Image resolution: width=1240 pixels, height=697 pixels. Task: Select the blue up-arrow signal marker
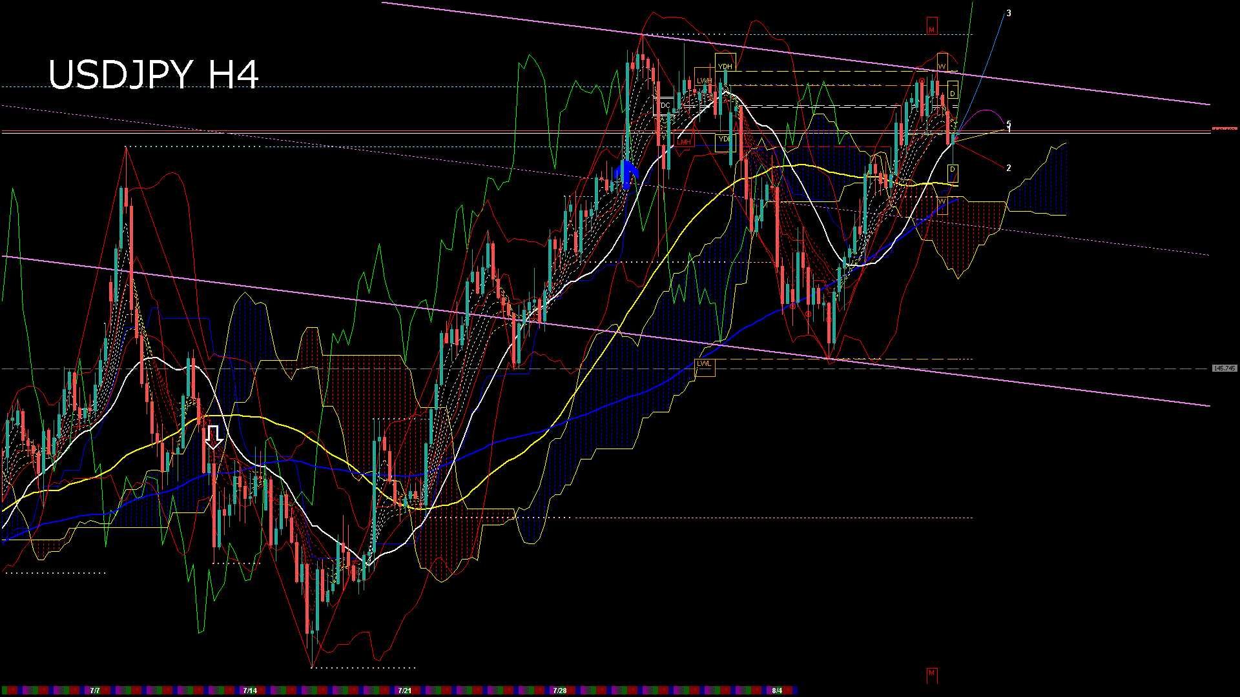(x=626, y=174)
